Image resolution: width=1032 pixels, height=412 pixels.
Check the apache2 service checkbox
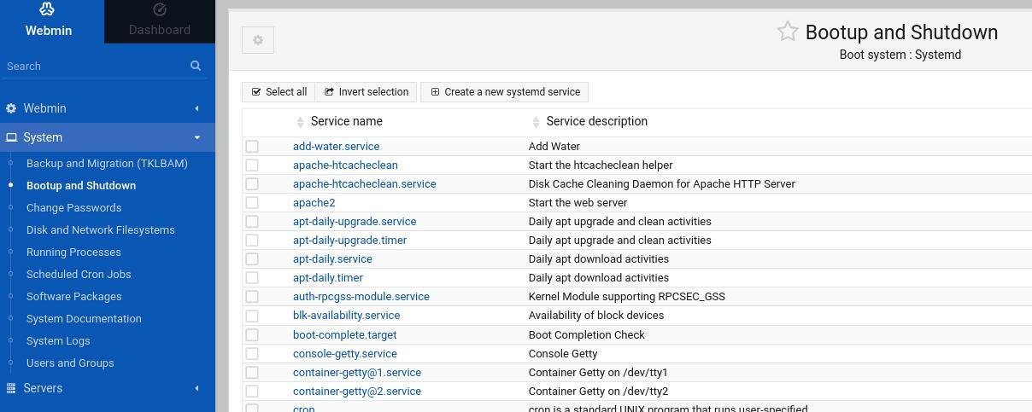click(252, 203)
